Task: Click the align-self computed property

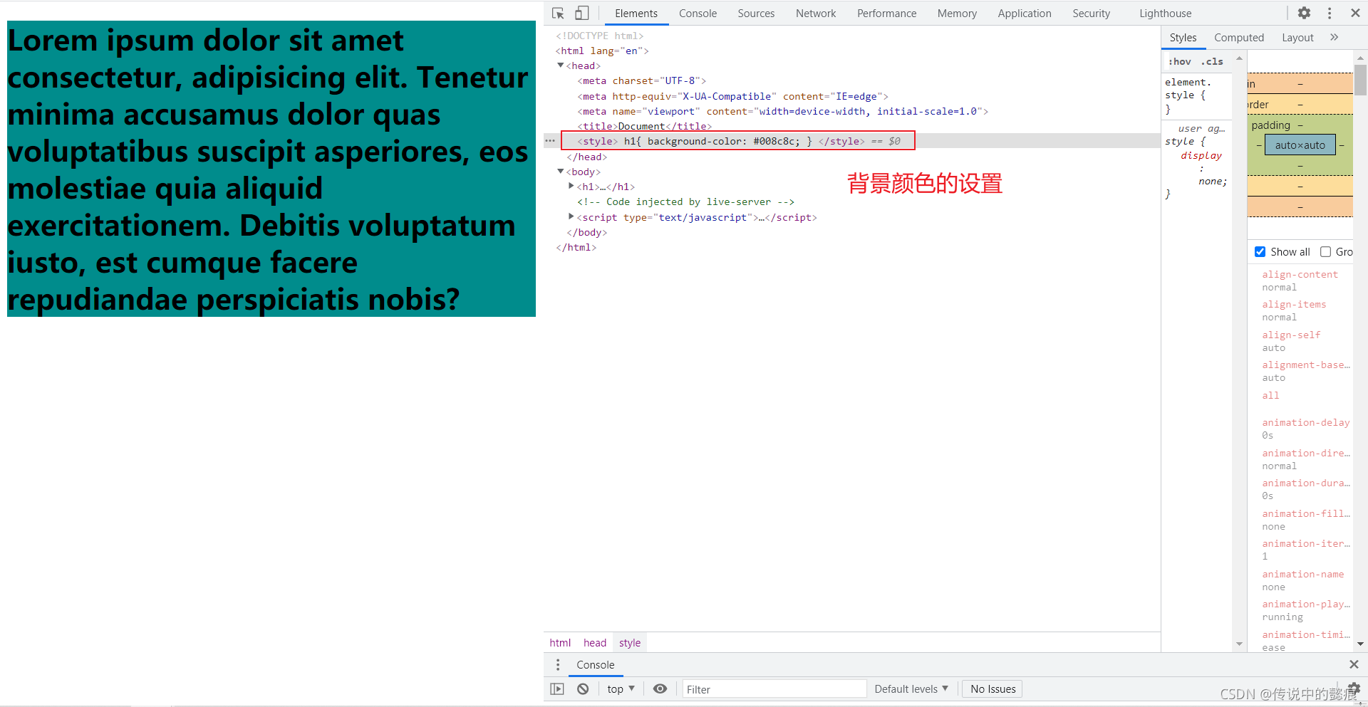Action: (1290, 335)
